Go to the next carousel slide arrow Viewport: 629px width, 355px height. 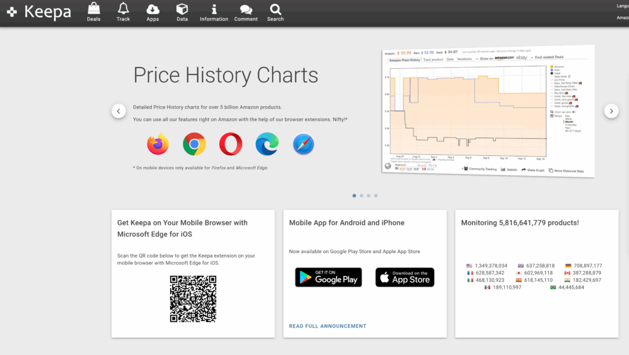click(x=611, y=111)
